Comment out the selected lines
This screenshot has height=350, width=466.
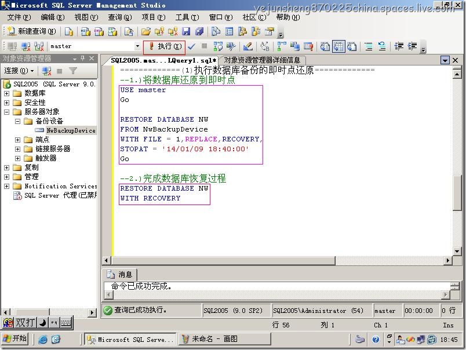click(x=369, y=46)
